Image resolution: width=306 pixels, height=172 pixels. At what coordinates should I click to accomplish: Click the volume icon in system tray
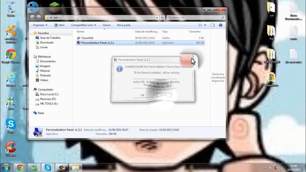click(x=270, y=168)
